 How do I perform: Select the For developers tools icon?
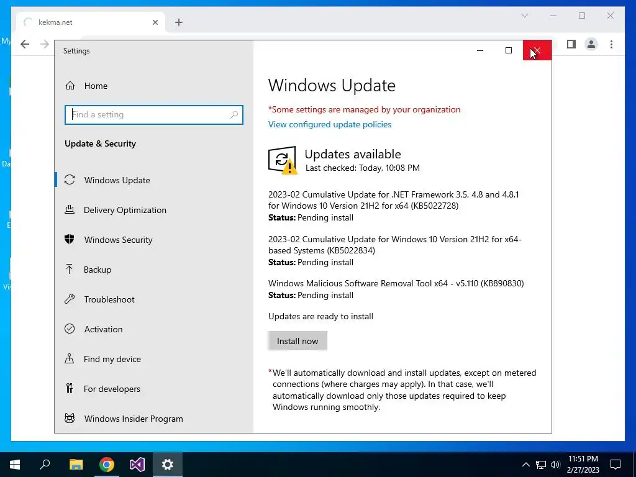tap(70, 389)
